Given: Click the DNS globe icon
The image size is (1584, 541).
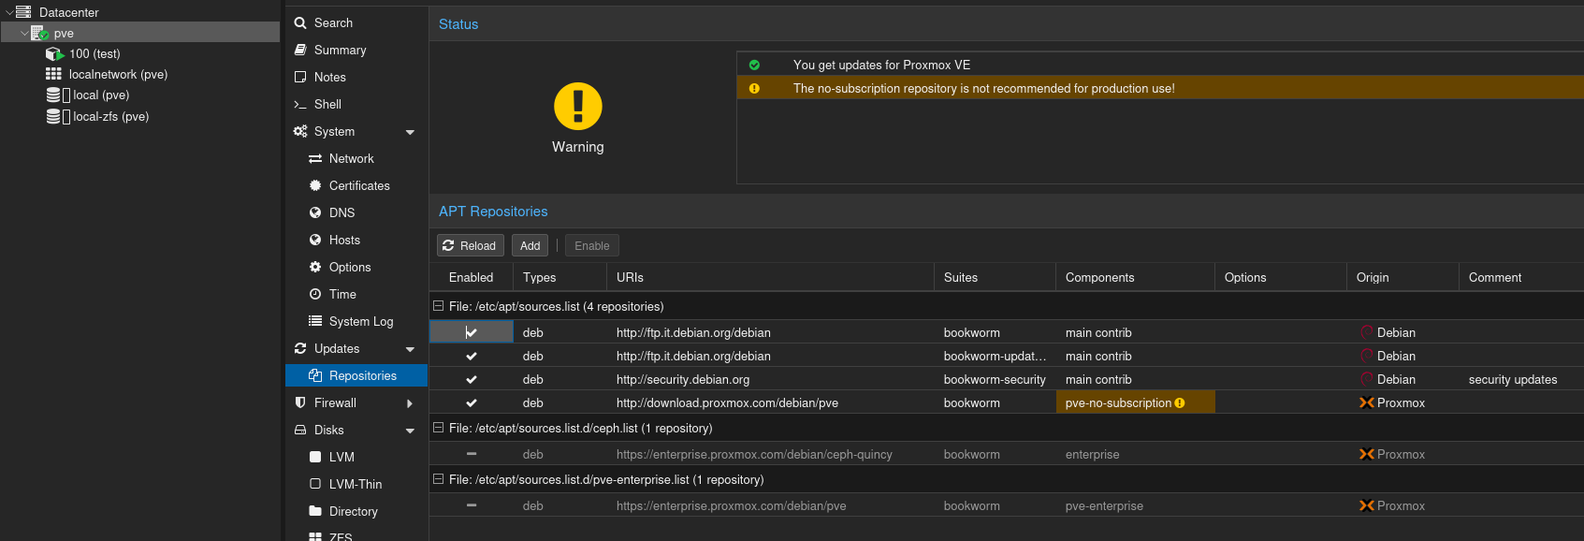Looking at the screenshot, I should pos(315,212).
